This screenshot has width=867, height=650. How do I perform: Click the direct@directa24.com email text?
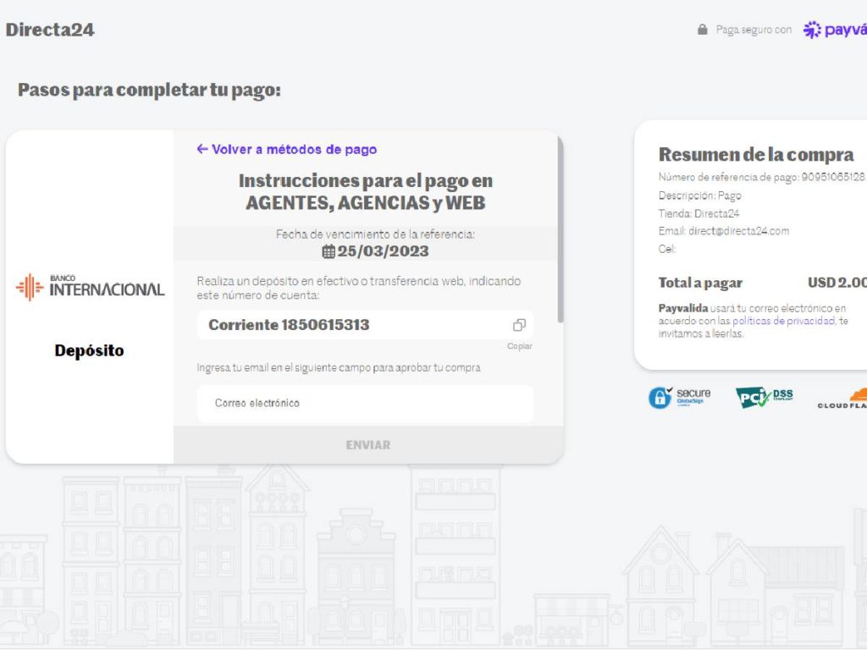[x=738, y=231]
